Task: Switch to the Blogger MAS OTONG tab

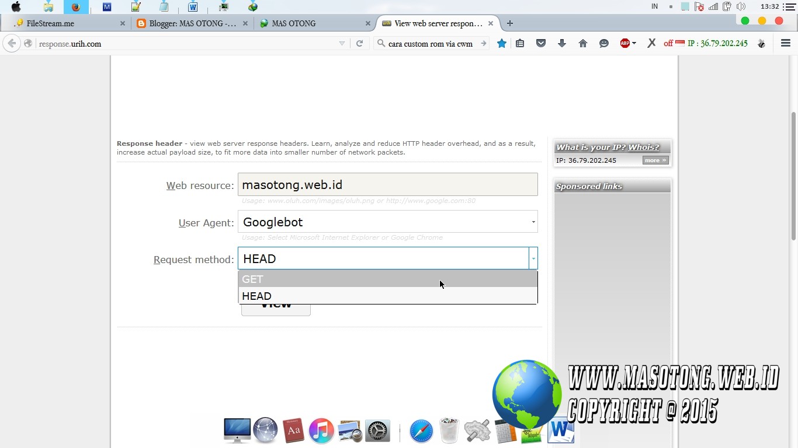Action: 192,23
